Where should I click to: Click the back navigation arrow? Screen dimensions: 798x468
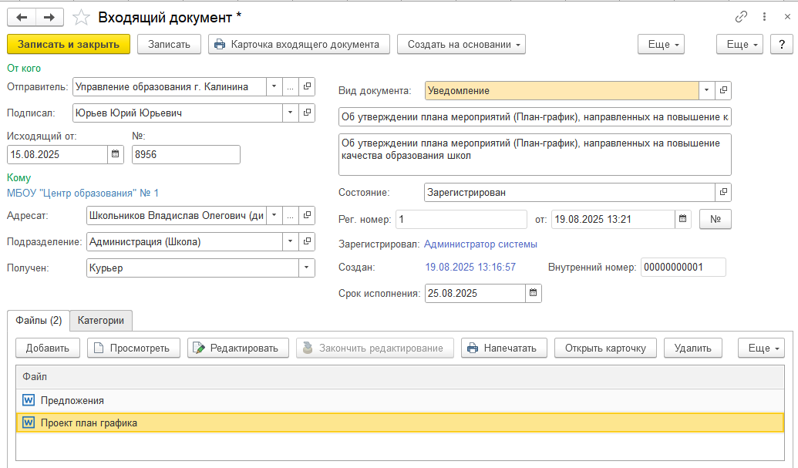22,17
